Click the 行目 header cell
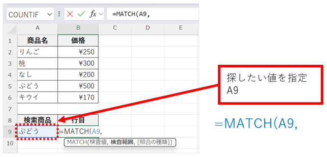 pos(78,120)
